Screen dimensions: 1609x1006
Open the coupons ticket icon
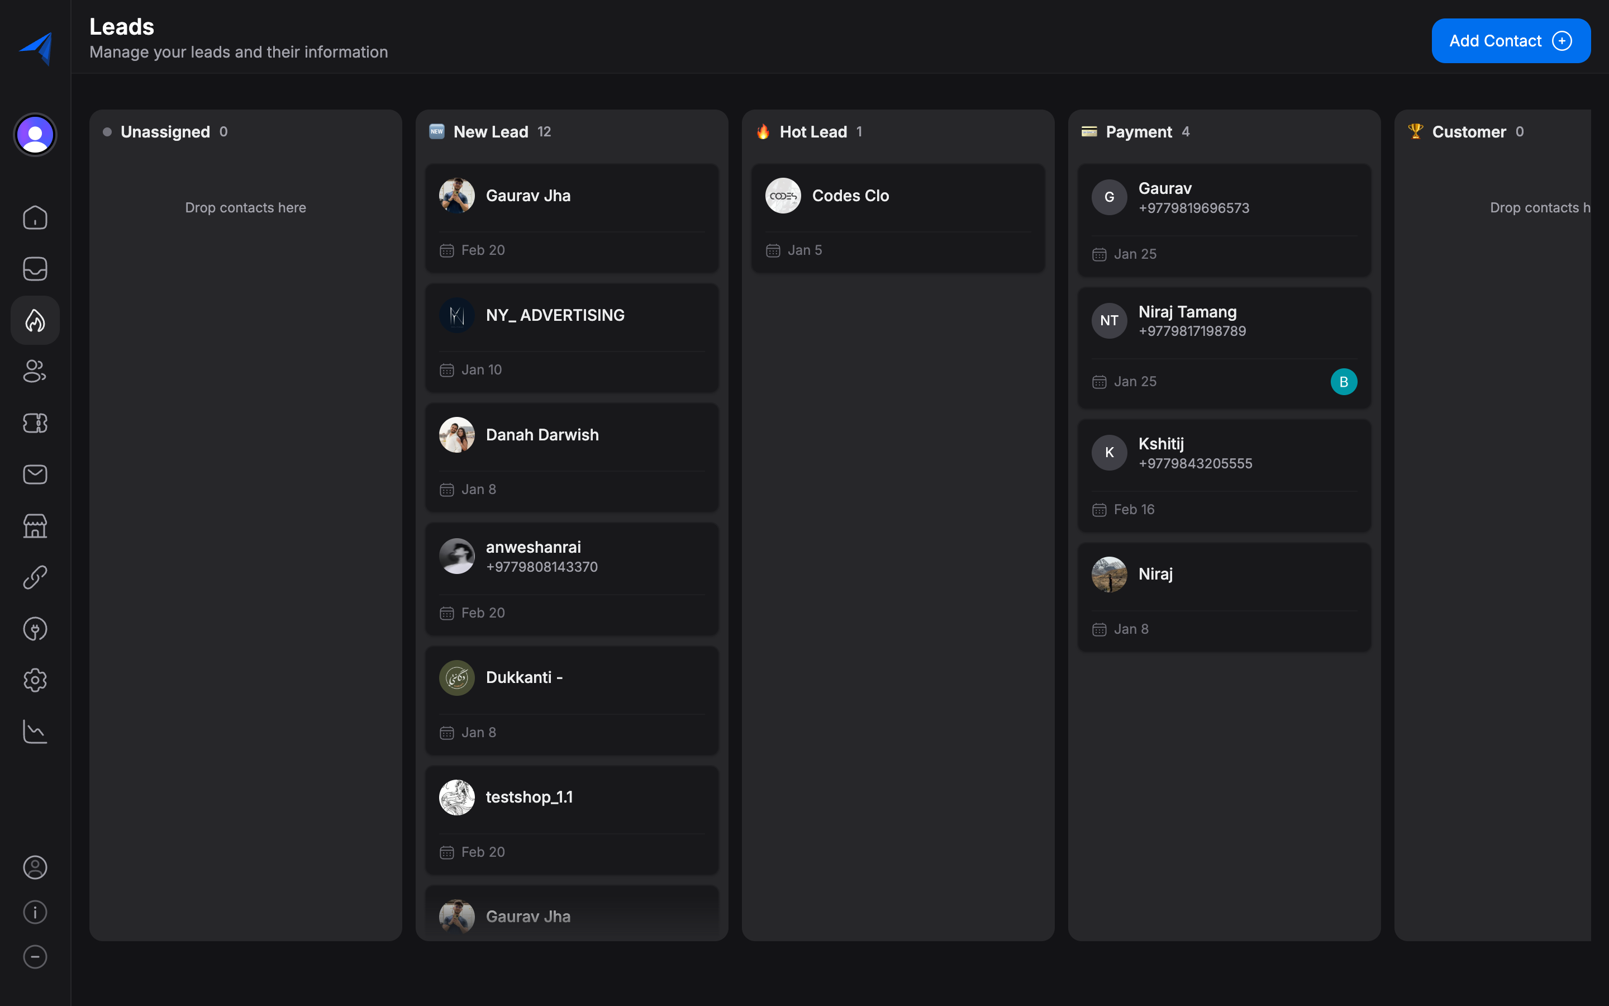(35, 423)
